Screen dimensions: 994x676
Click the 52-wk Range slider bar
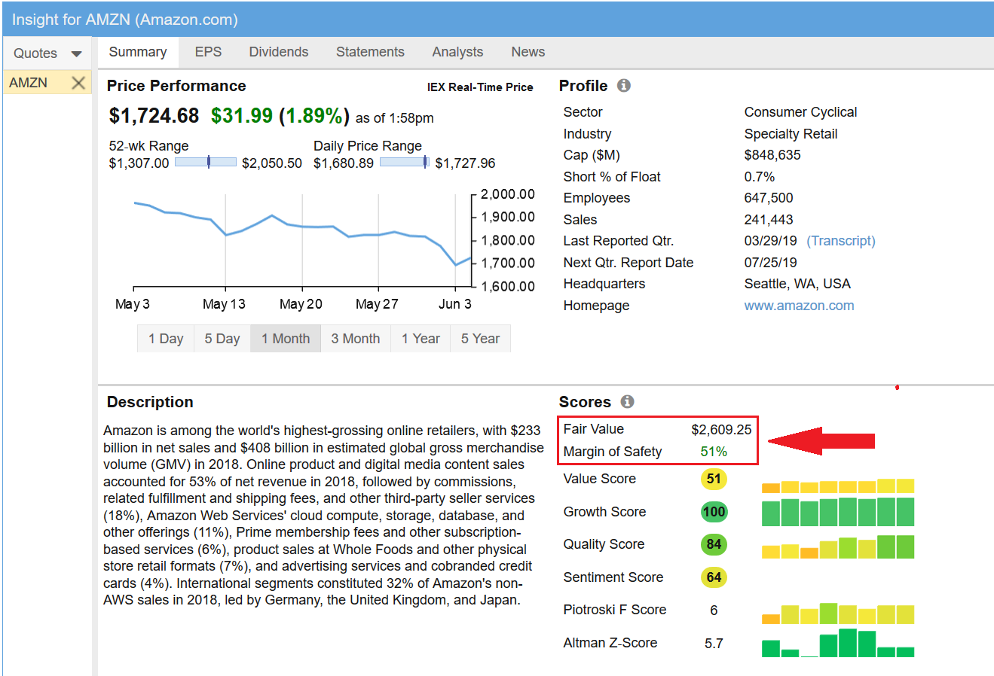tap(205, 162)
